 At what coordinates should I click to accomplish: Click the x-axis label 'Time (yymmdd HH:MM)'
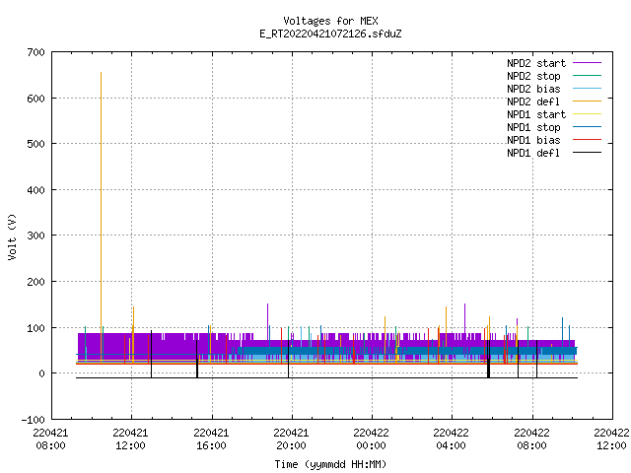point(330,464)
